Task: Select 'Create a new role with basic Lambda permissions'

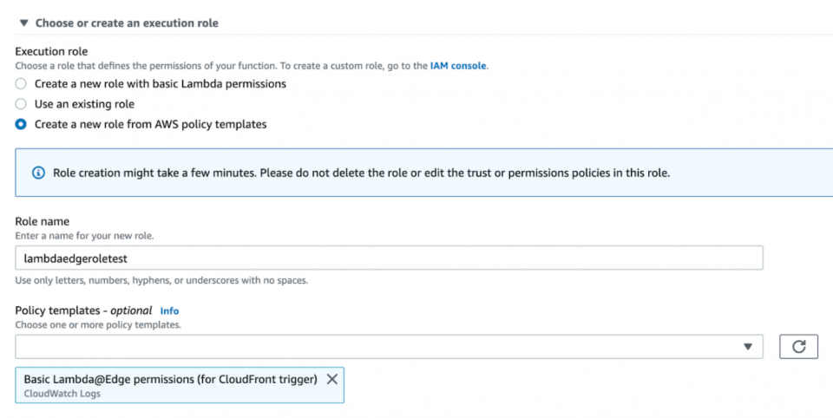Action: [x=21, y=84]
